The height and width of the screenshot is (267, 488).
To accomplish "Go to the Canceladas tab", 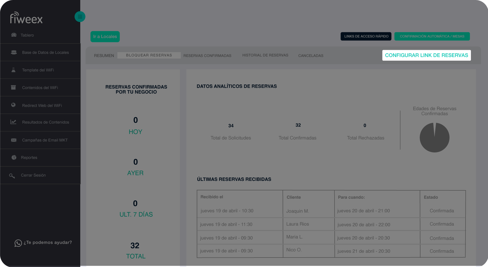I will tap(311, 56).
